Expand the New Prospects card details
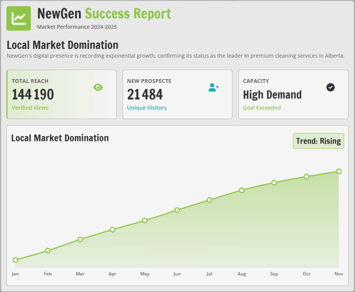The height and width of the screenshot is (292, 355). coord(177,94)
